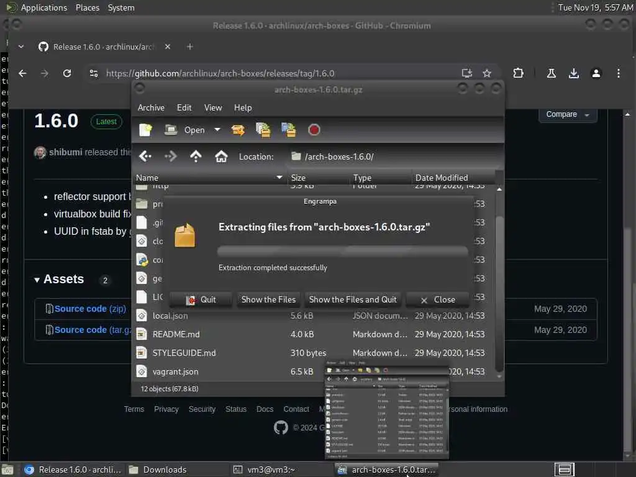Bookmark this page with the star icon

click(x=487, y=73)
